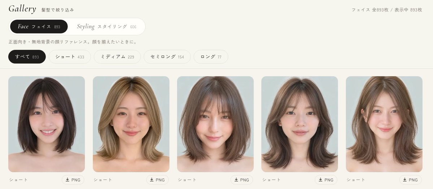Click ショート label under dark bob card

tap(18, 180)
